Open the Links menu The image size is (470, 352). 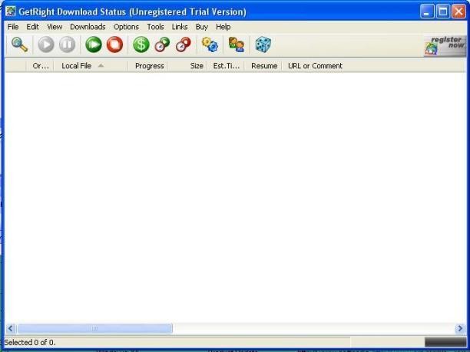180,27
